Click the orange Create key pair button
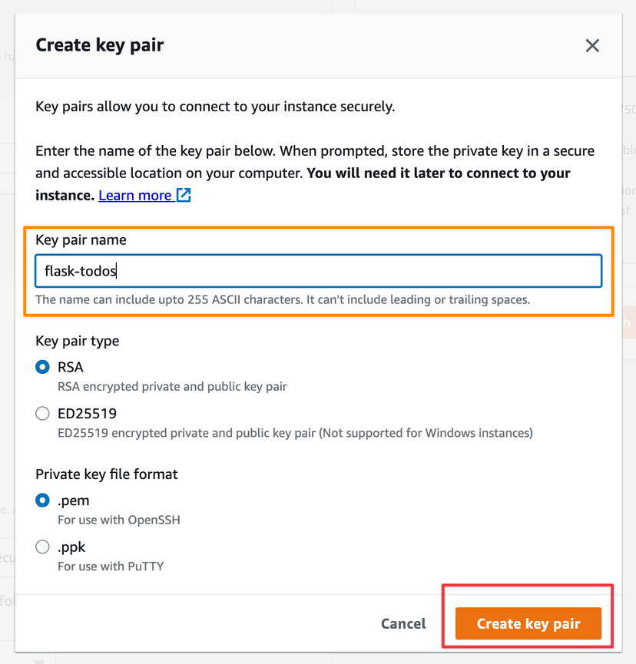 528,623
